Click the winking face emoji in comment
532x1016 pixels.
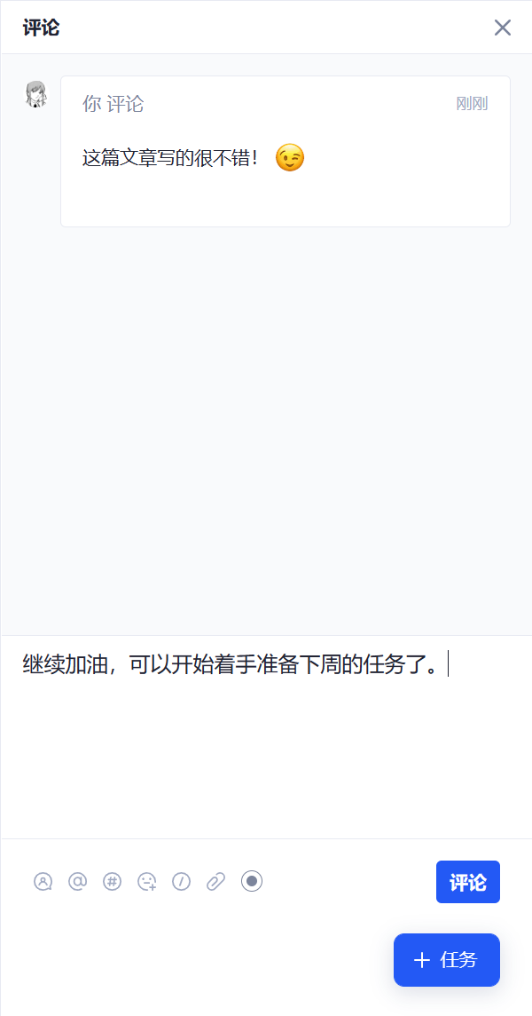(289, 157)
